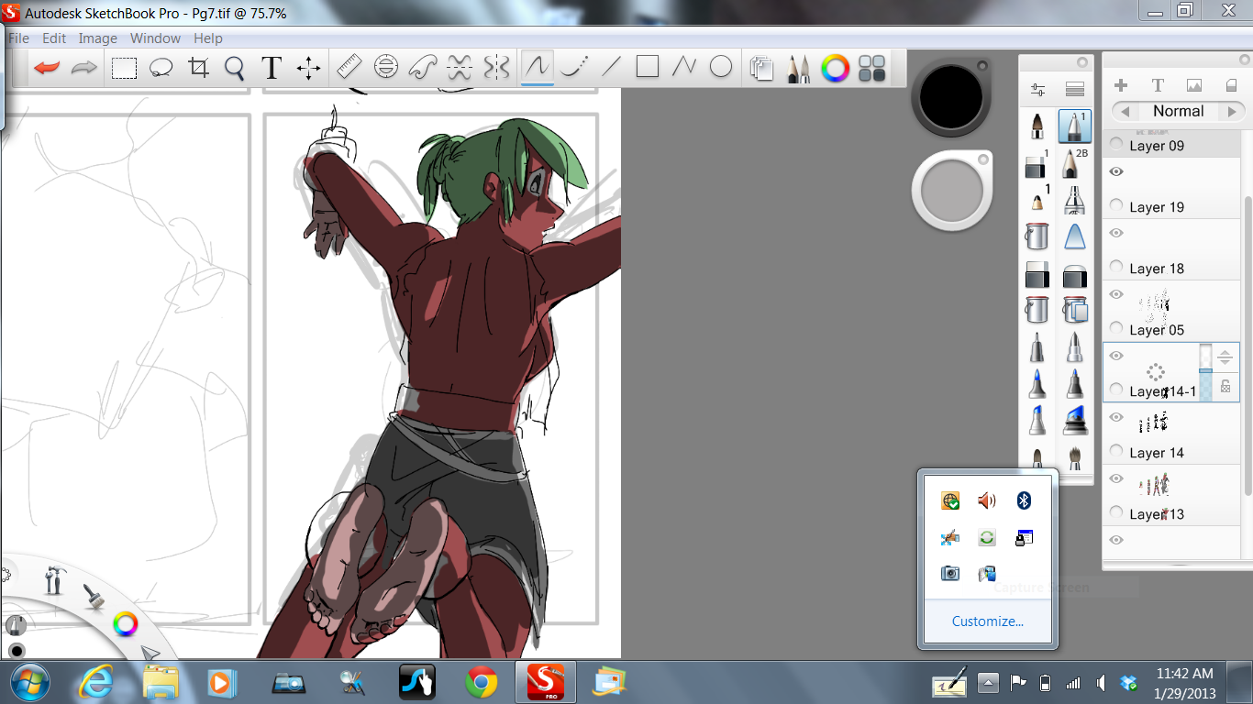Open the Help menu

pyautogui.click(x=208, y=38)
